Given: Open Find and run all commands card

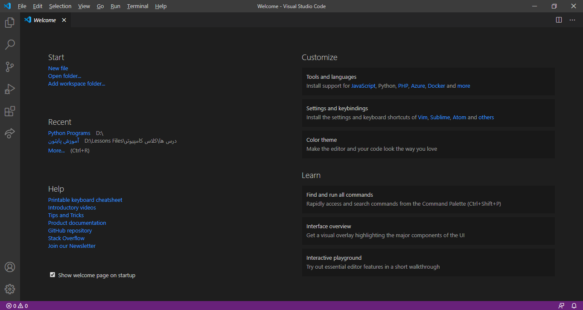Looking at the screenshot, I should coord(429,199).
